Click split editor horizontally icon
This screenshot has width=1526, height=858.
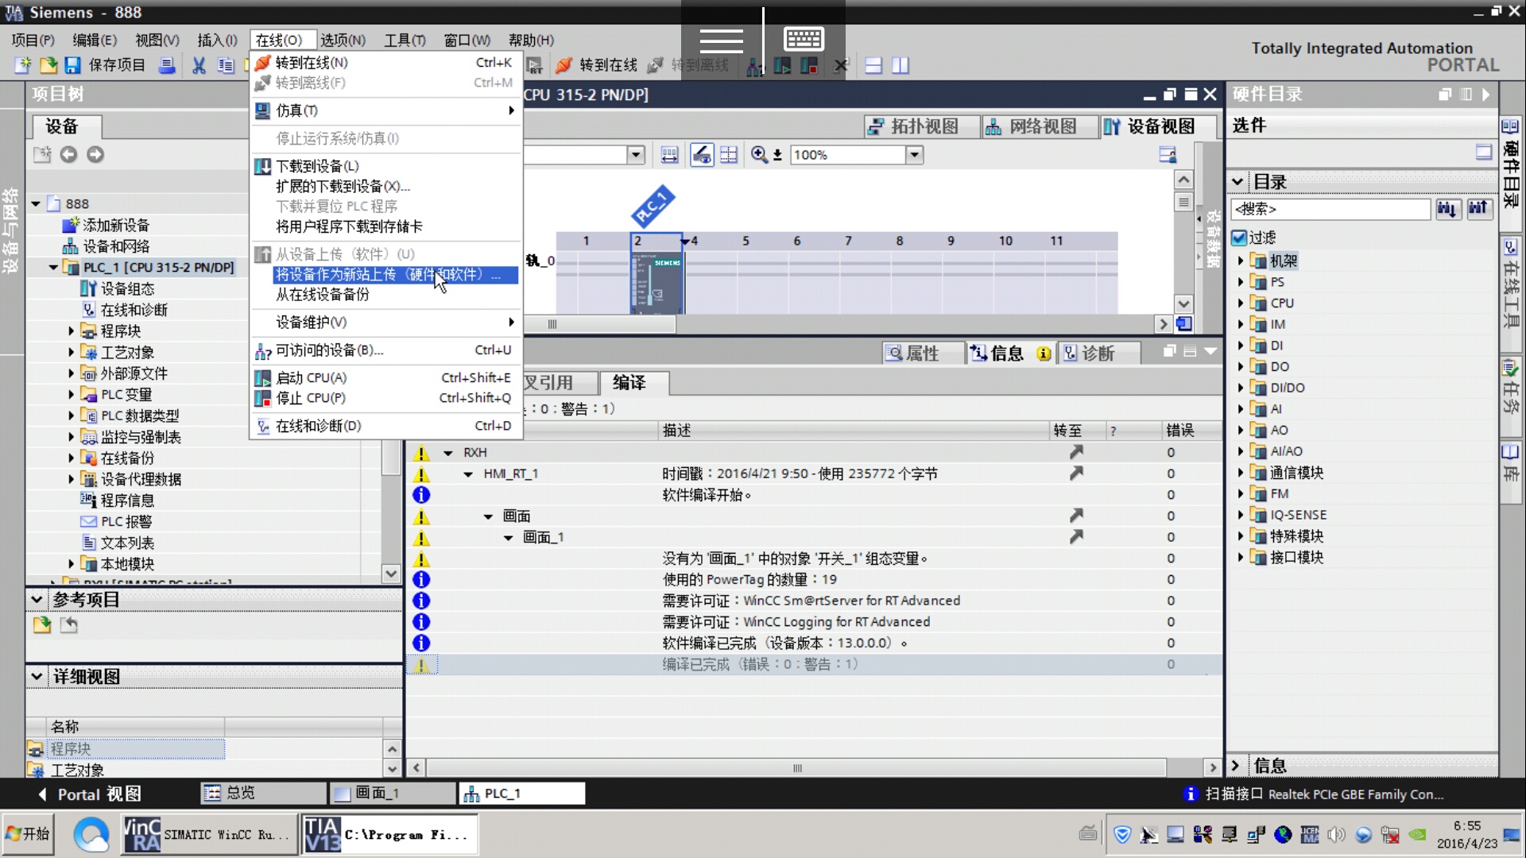coord(873,65)
